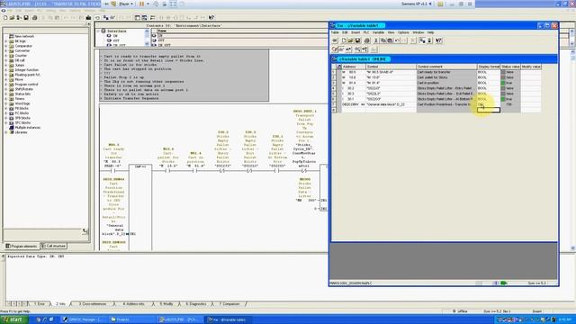Switch to Call structure tab
Screen dimensions: 576x324
pyautogui.click(x=54, y=246)
